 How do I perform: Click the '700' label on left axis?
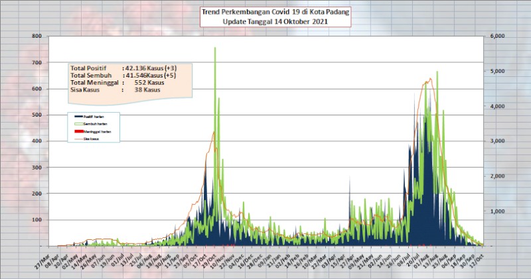coord(37,62)
